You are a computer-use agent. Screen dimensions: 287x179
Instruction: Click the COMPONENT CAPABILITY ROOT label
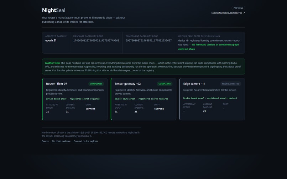point(142,36)
